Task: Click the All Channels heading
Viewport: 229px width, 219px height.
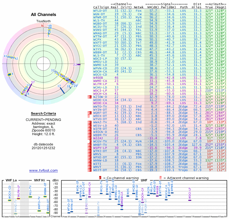Action: (x=44, y=15)
